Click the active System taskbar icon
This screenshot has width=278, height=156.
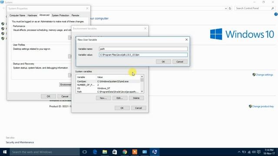click(155, 152)
